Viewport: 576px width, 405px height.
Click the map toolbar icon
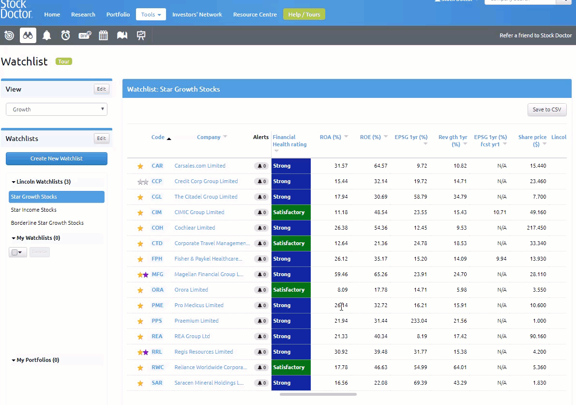[x=122, y=35]
